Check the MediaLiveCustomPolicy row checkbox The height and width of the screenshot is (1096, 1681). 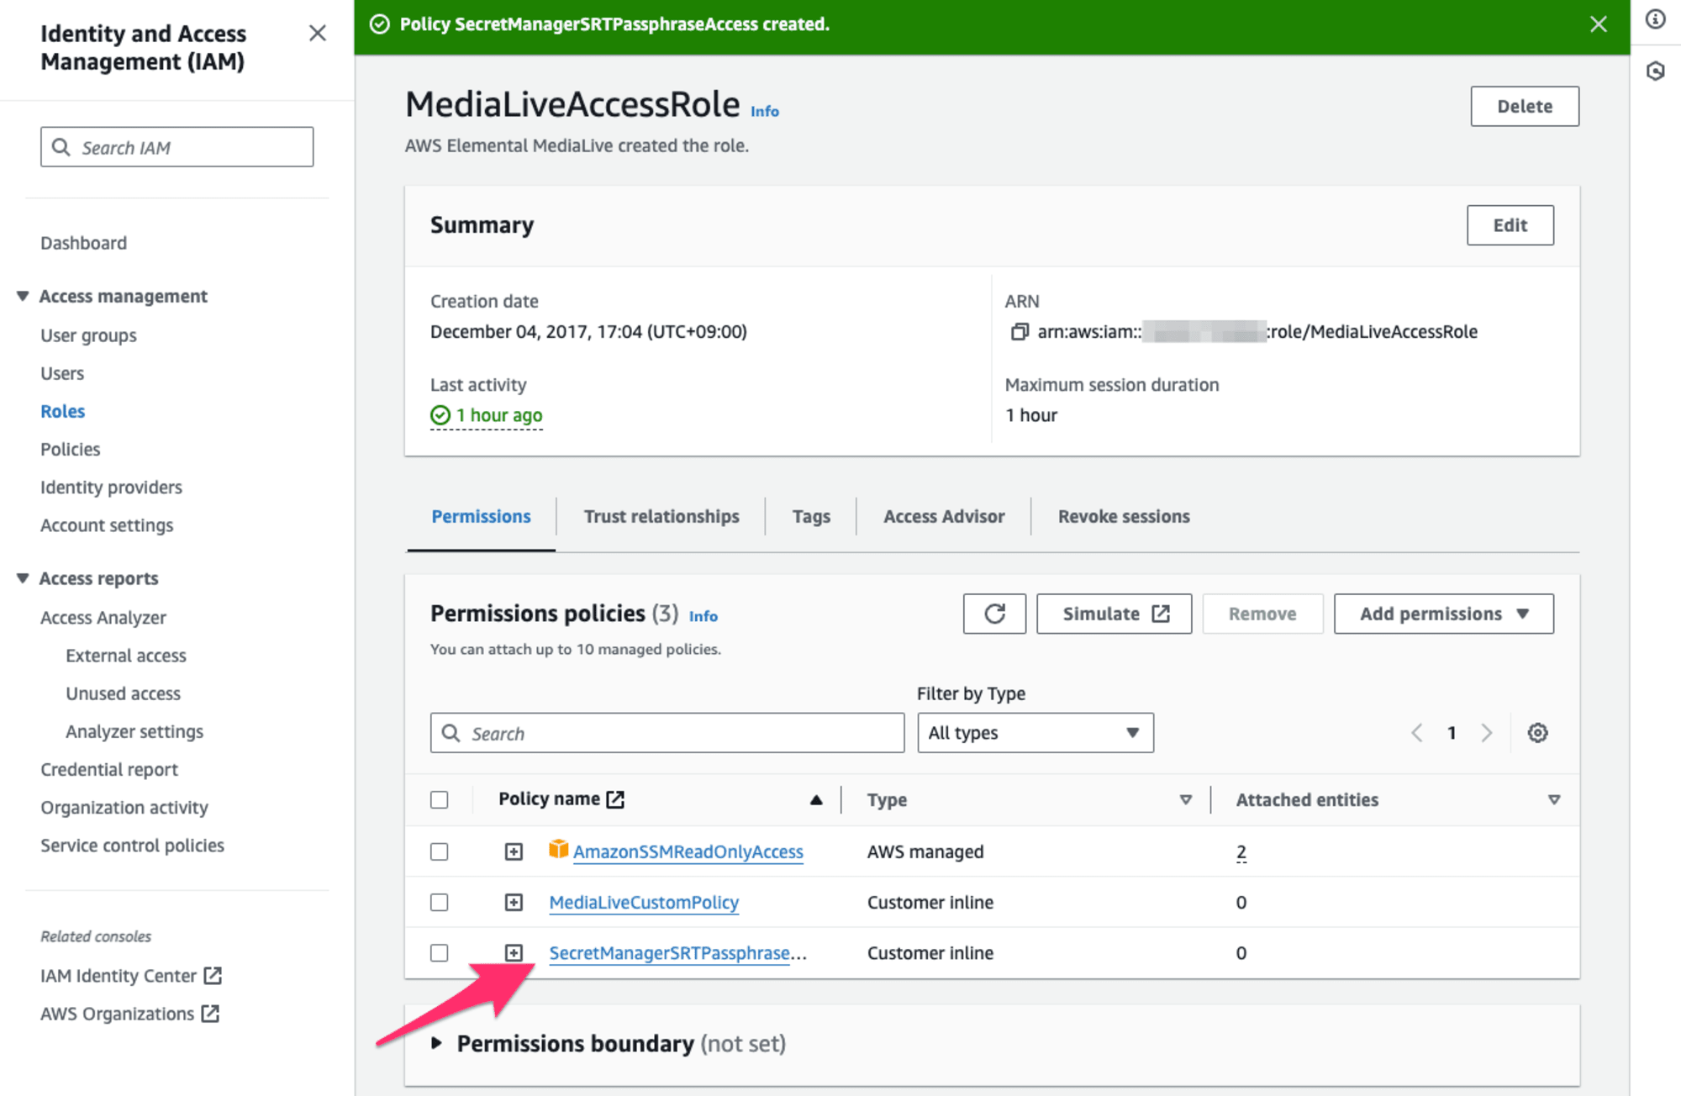point(439,903)
